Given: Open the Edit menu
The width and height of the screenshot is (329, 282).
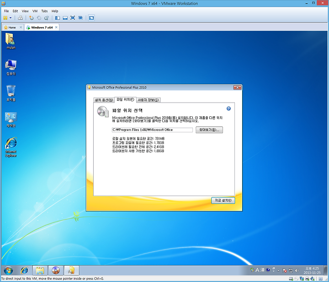Looking at the screenshot, I should pos(15,11).
